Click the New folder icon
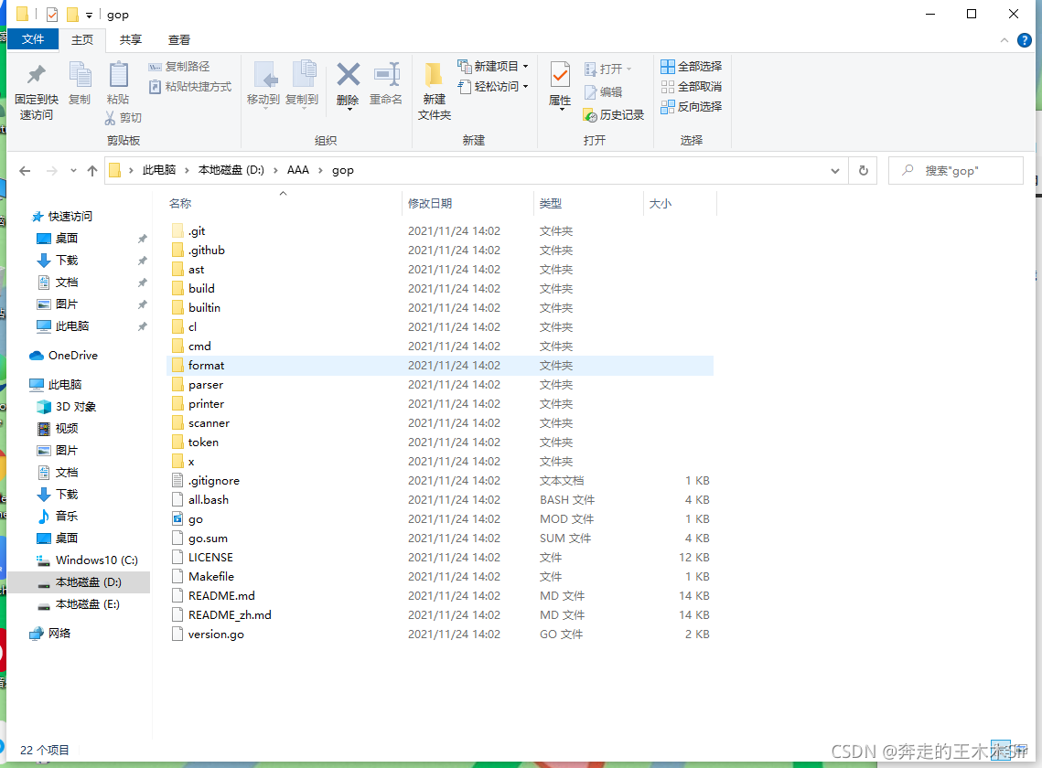The image size is (1042, 768). [x=434, y=74]
